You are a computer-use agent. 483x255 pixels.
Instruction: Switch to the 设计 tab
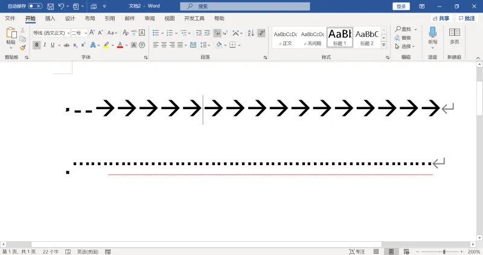point(70,19)
